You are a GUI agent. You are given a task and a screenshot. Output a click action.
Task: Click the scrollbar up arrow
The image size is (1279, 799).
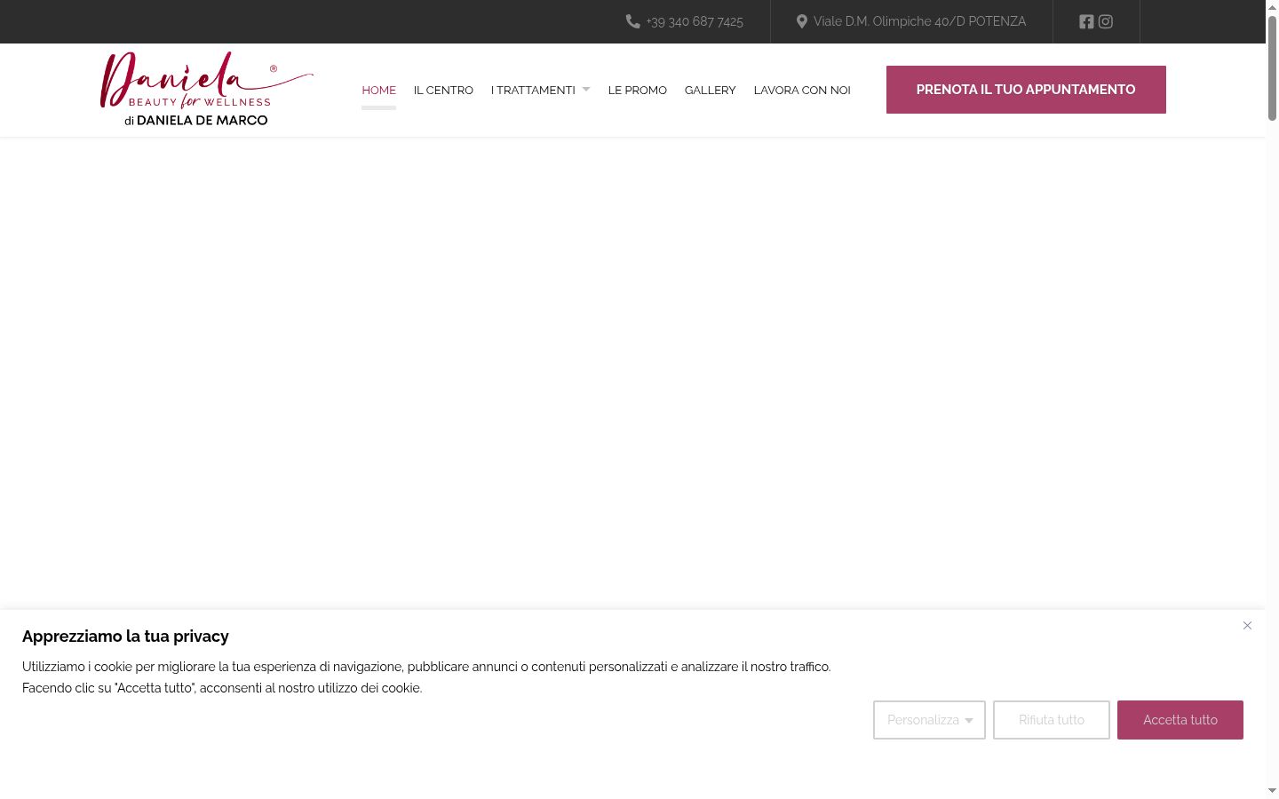(1272, 7)
